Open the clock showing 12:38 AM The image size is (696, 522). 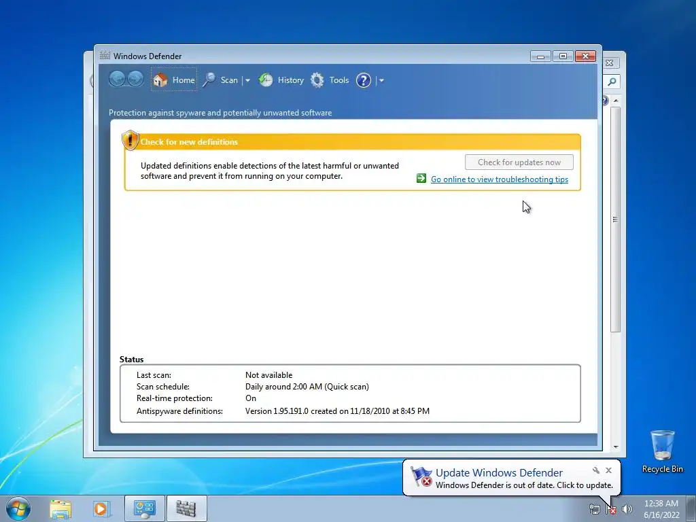661,509
